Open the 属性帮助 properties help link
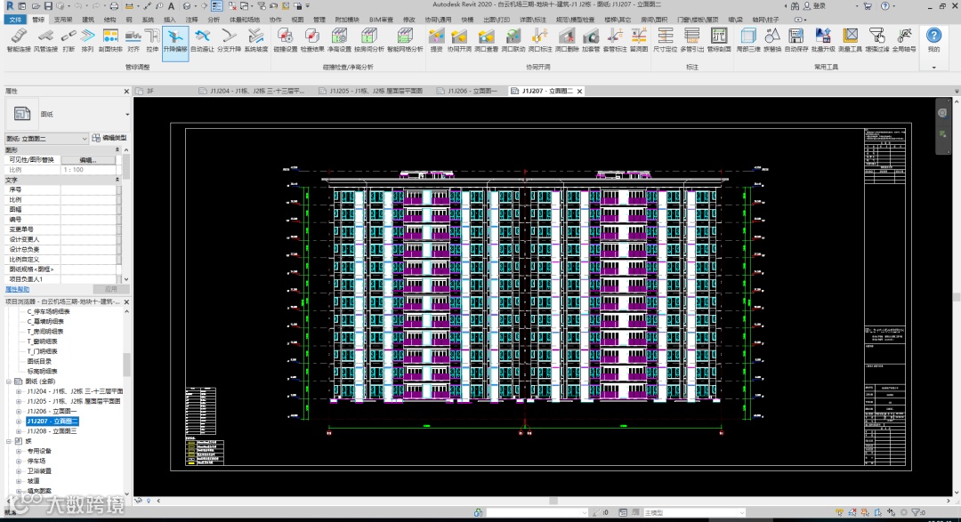Screen dimensions: 961x522 point(17,289)
